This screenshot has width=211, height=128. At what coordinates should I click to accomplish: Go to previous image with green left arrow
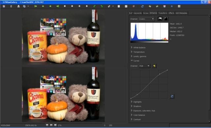click(x=43, y=6)
